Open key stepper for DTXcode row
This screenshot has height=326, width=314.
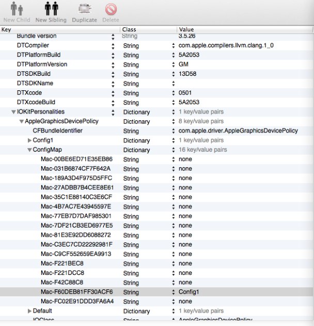point(113,93)
